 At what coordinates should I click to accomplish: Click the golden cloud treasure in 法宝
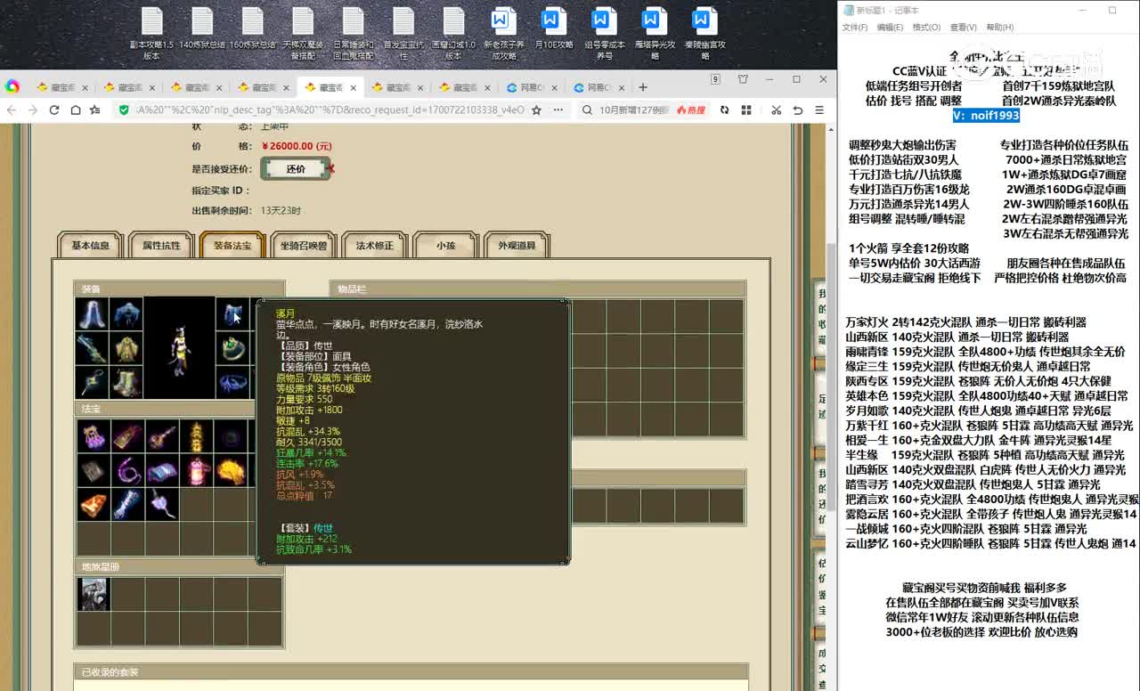[231, 470]
